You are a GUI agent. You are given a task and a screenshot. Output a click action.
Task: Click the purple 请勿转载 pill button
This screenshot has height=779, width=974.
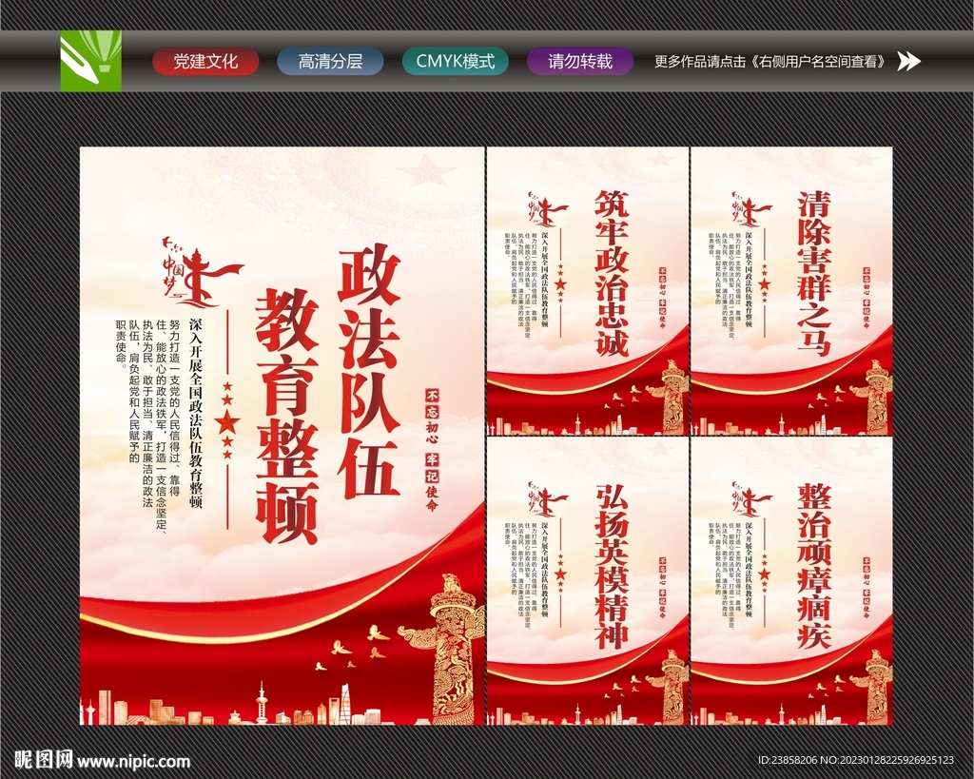click(580, 62)
